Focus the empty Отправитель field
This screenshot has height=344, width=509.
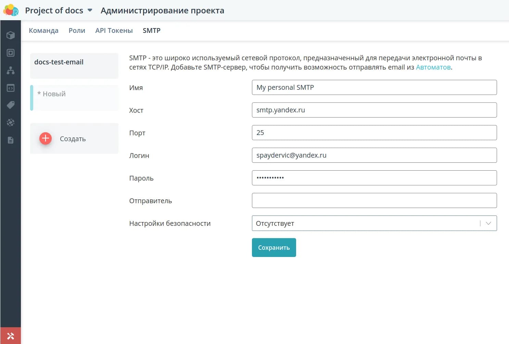tap(374, 200)
